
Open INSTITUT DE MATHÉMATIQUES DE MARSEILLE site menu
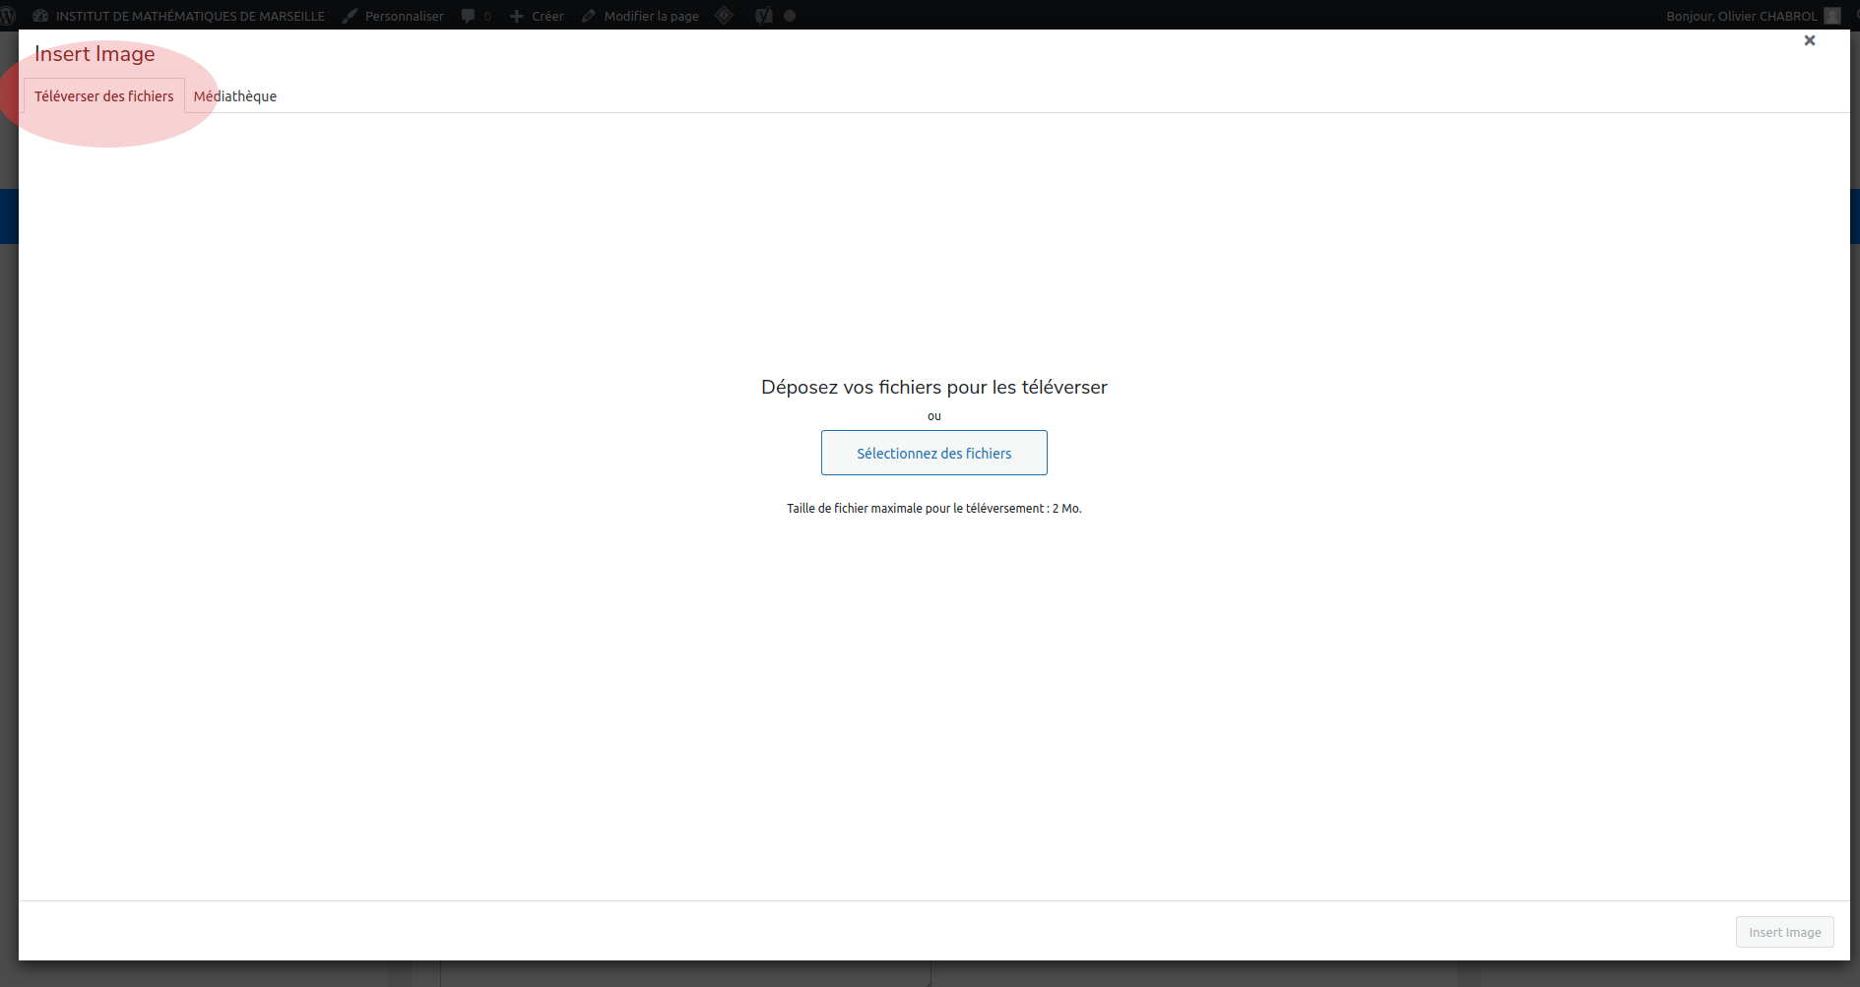pyautogui.click(x=190, y=16)
